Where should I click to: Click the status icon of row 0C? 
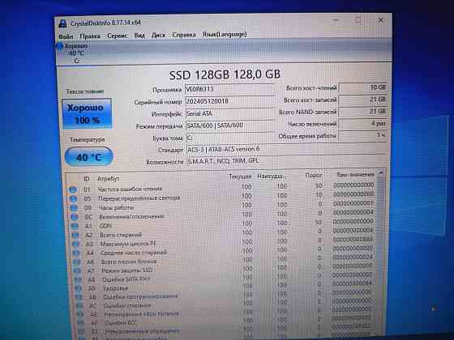pos(74,217)
